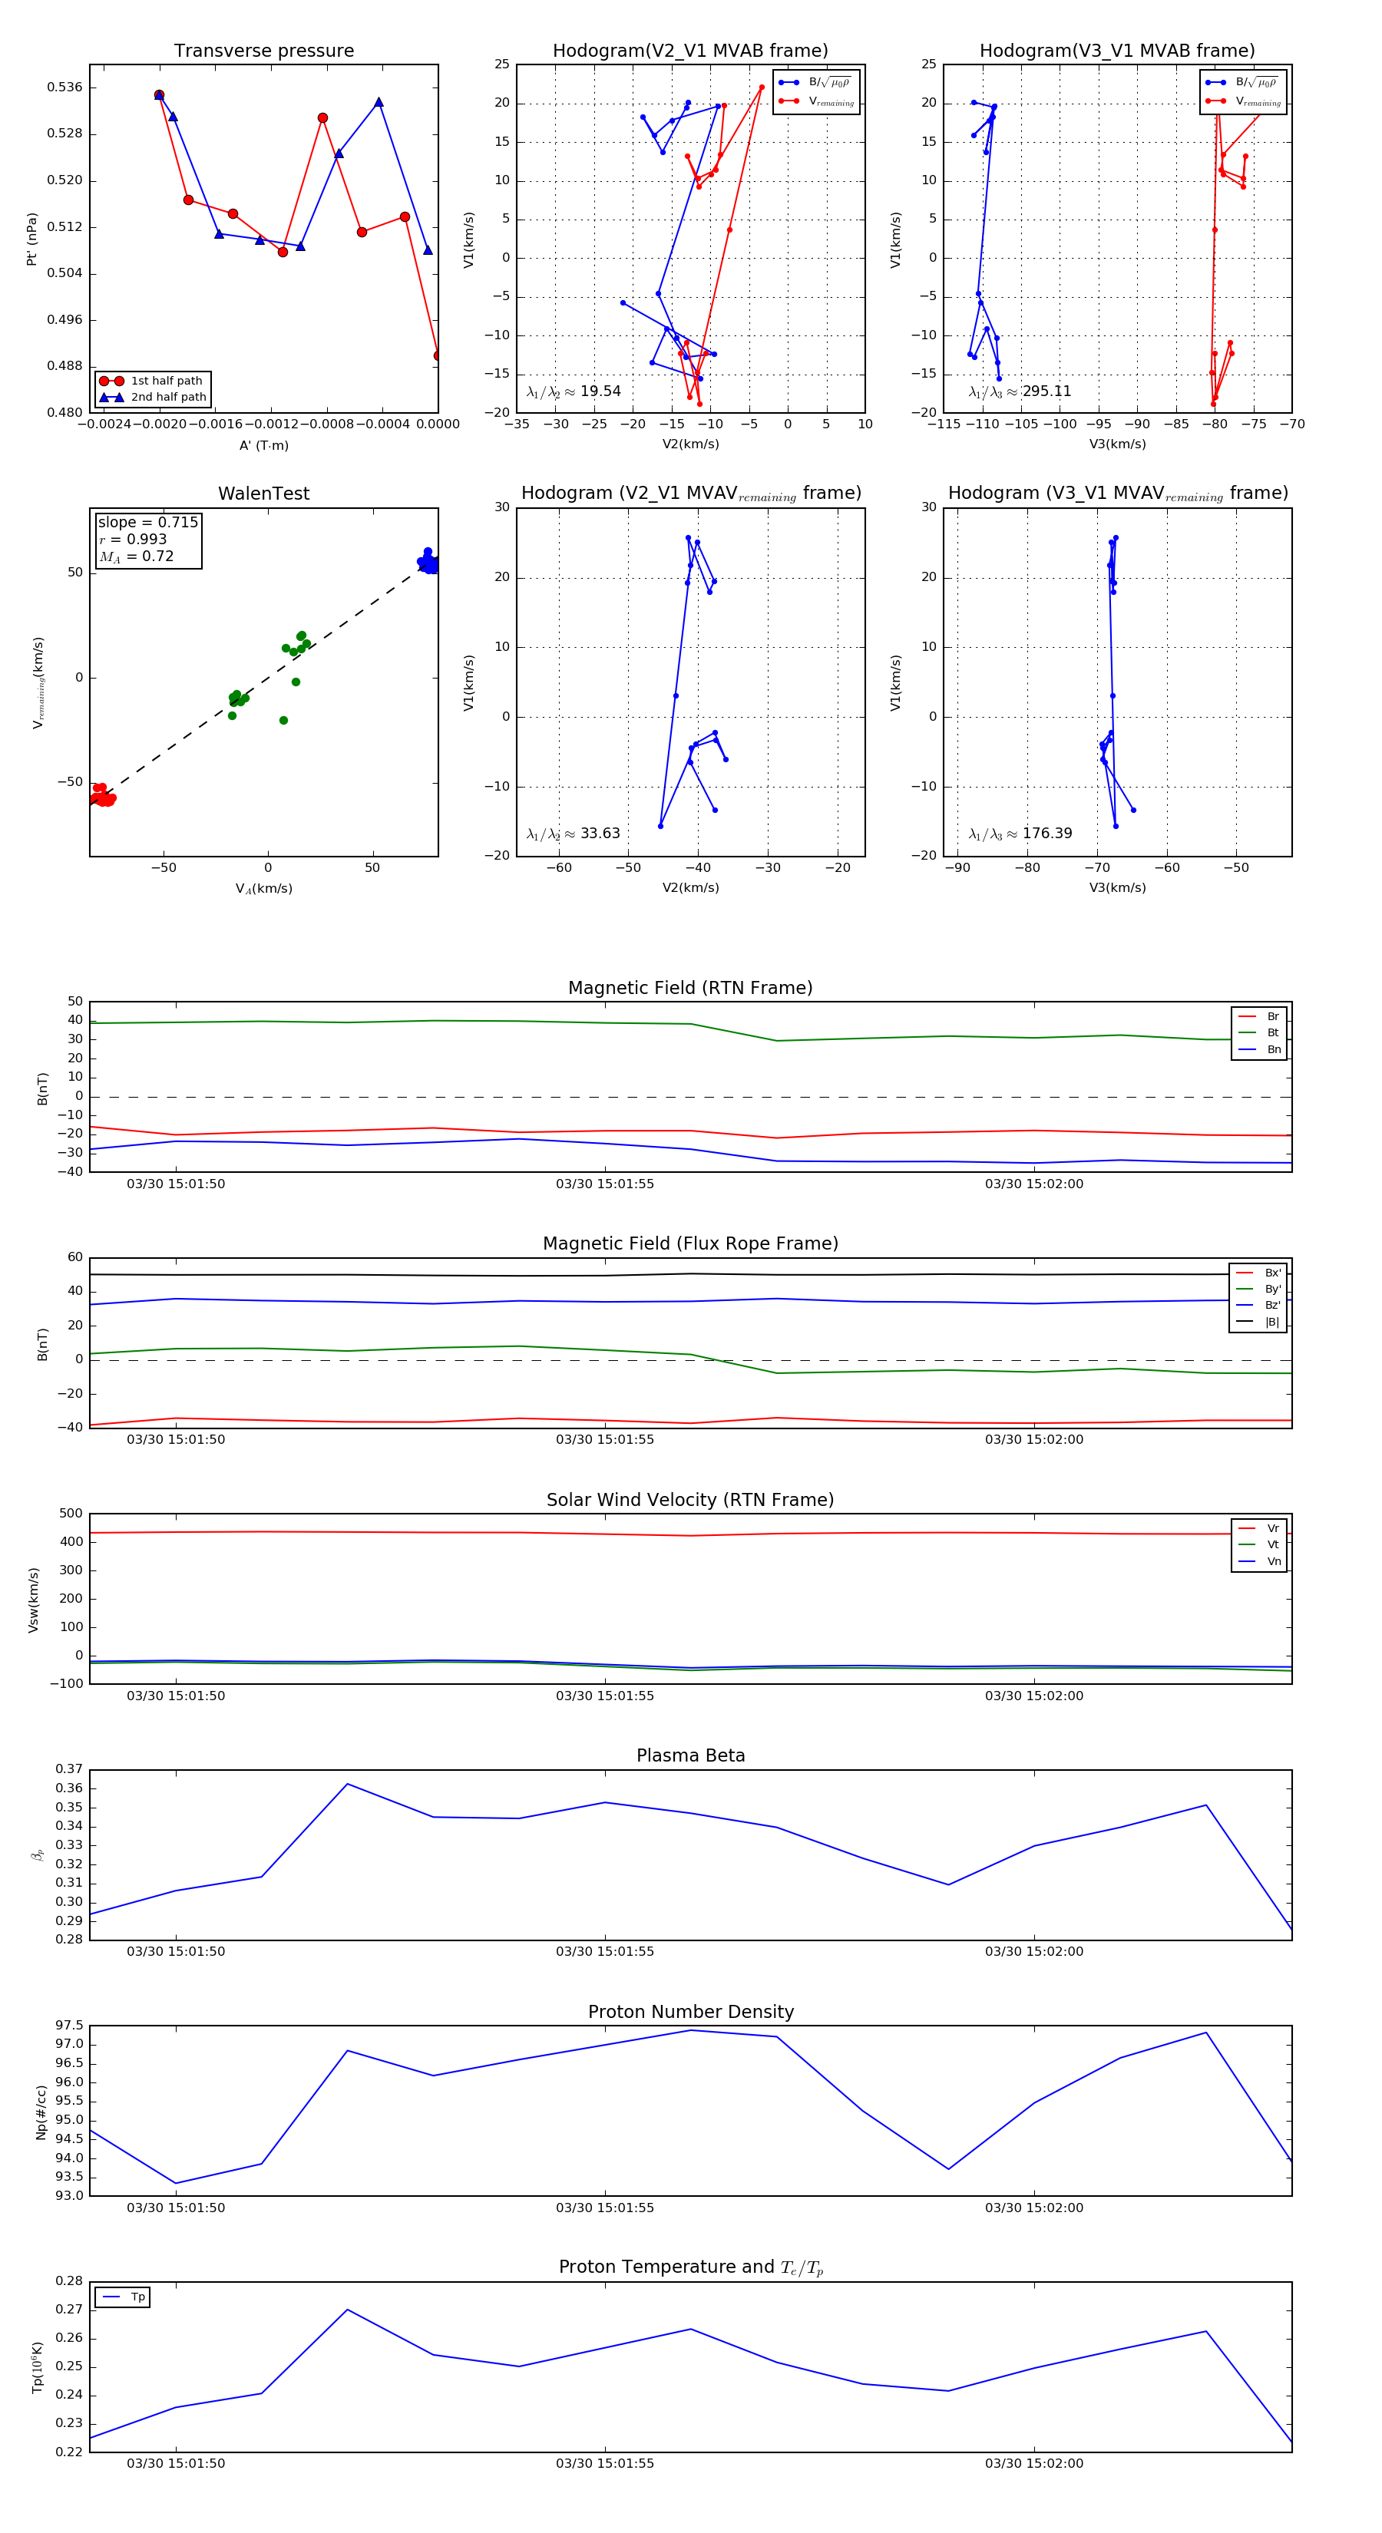Click the 'Magnetic Field (Flux Rope Frame)' title
The height and width of the screenshot is (2533, 1382).
[x=690, y=1244]
